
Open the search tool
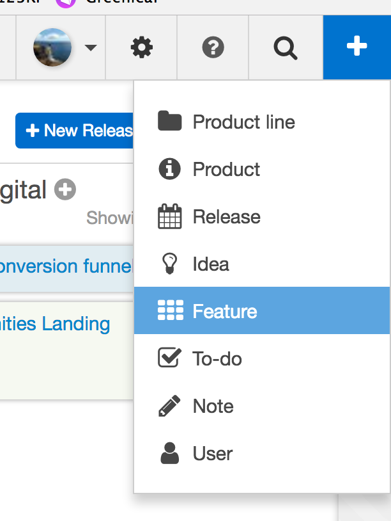(285, 47)
